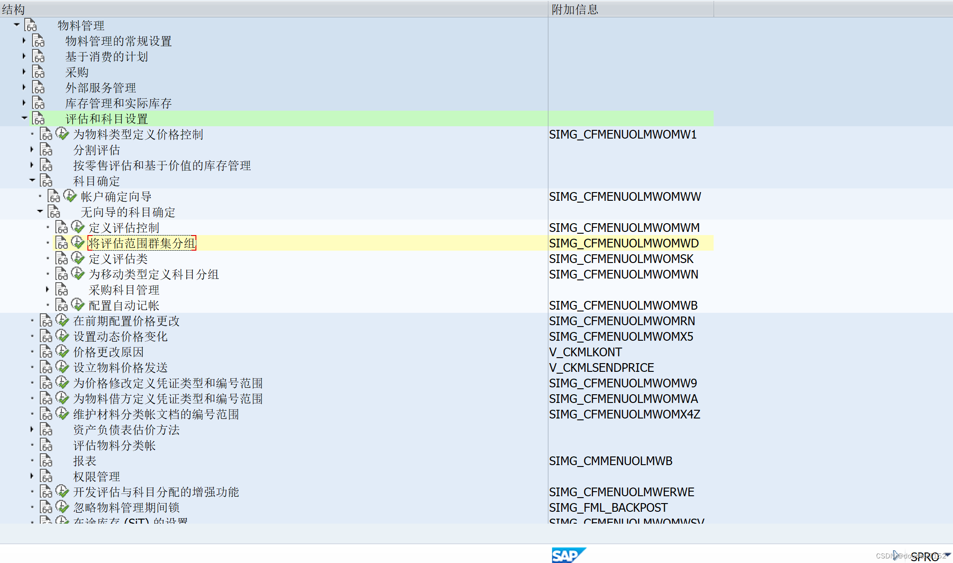Select the 将评估范围群集分组 tree item
Screen dimensions: 953x563
[x=142, y=243]
